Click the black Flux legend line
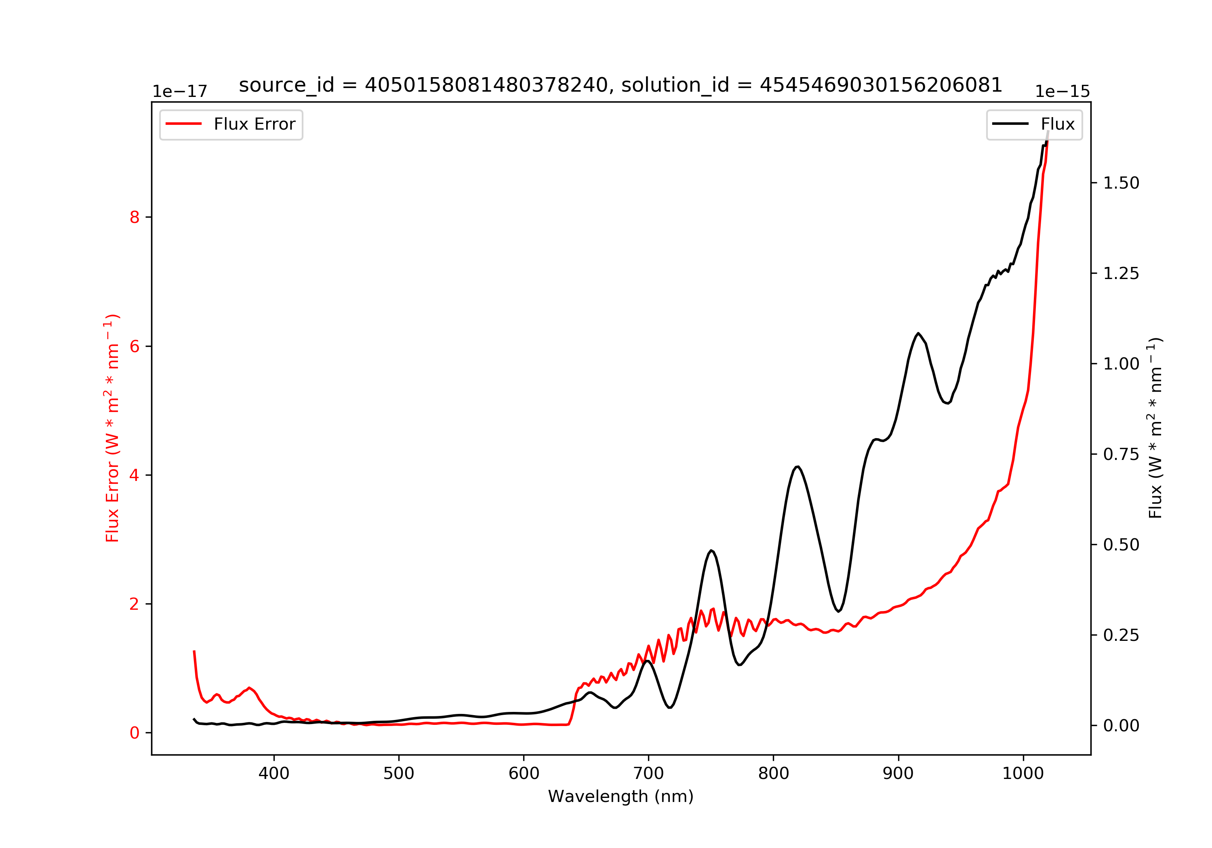1212x848 pixels. click(x=1010, y=124)
